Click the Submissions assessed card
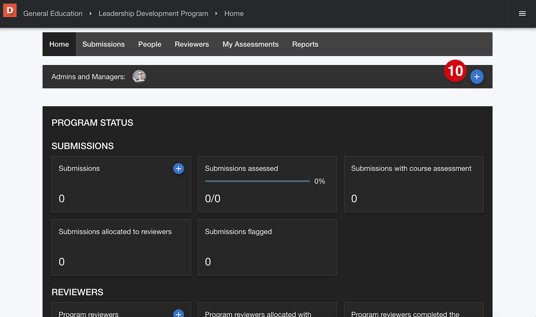 pyautogui.click(x=267, y=184)
